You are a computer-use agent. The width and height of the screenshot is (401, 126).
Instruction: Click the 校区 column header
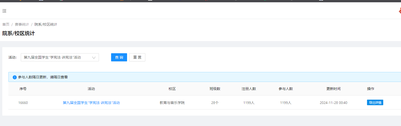tap(172, 89)
